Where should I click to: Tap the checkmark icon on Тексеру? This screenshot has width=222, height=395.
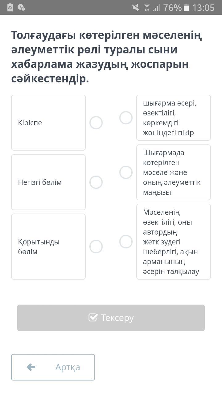(x=93, y=318)
